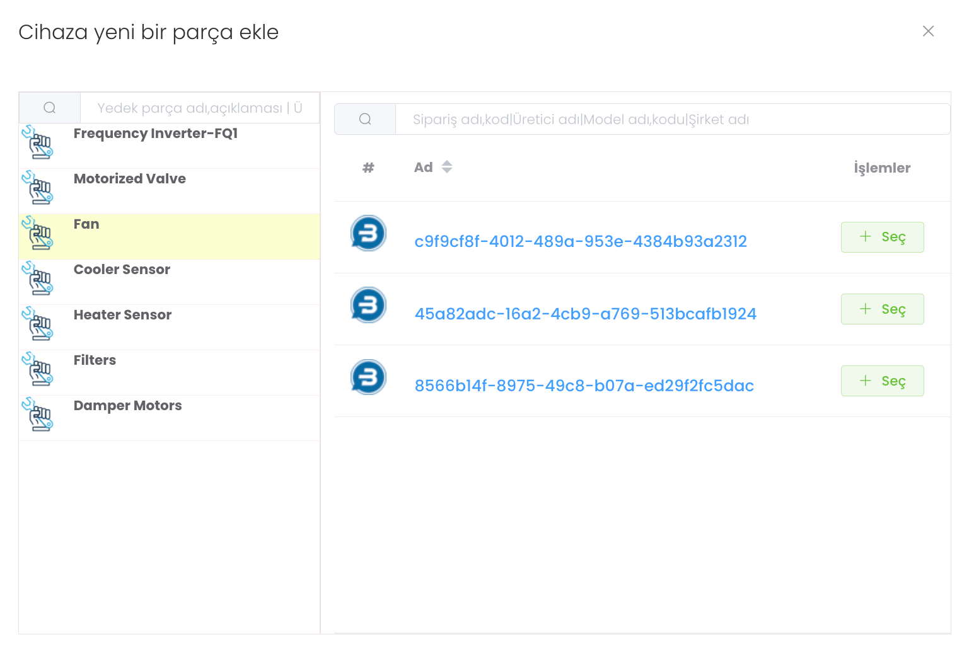Select the Fan spare part
The image size is (957, 659).
86,225
